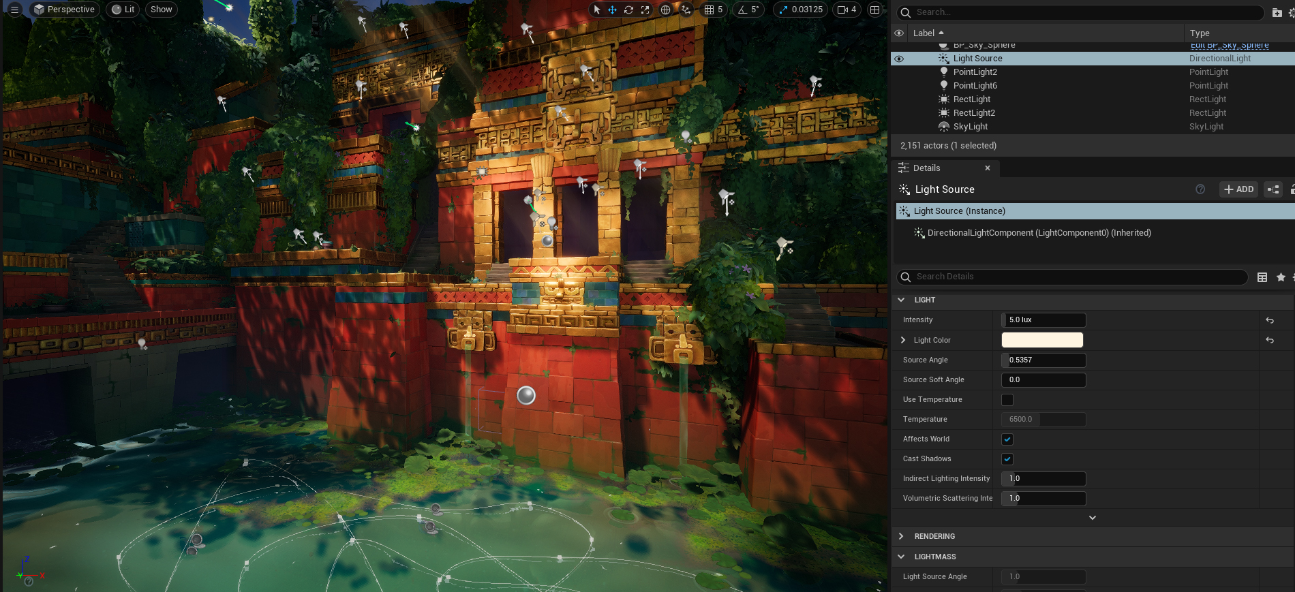The image size is (1295, 592).
Task: Click the viewport layout grid icon
Action: 874,10
